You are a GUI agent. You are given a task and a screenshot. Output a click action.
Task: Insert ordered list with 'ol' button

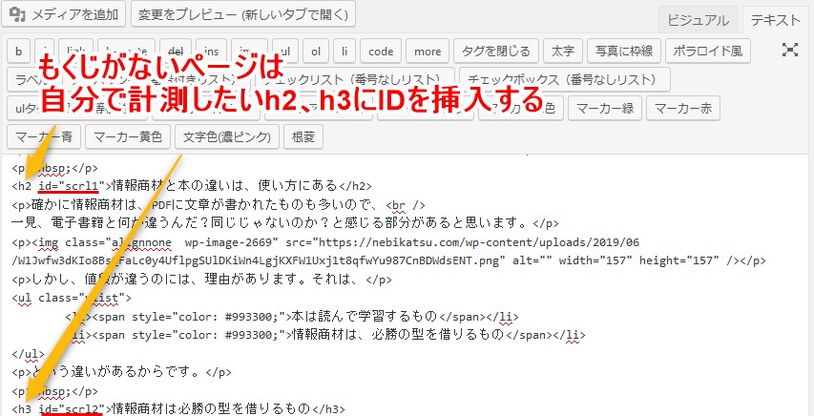tap(316, 51)
